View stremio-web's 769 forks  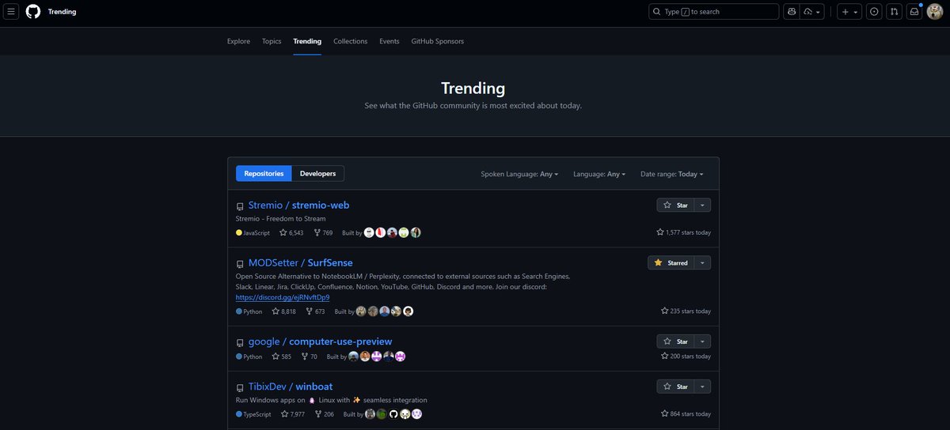point(323,233)
